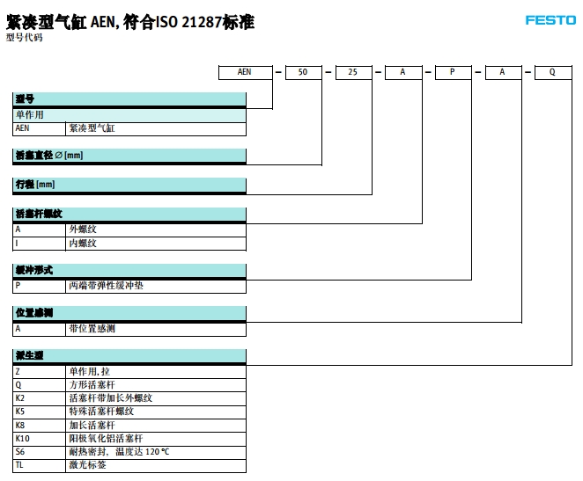Click the 外螺纹 table row
The width and height of the screenshot is (583, 481).
tap(129, 229)
